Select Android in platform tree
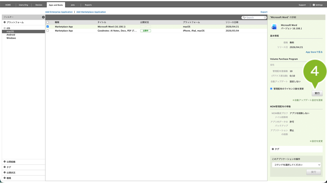This screenshot has width=327, height=184. [x=11, y=35]
